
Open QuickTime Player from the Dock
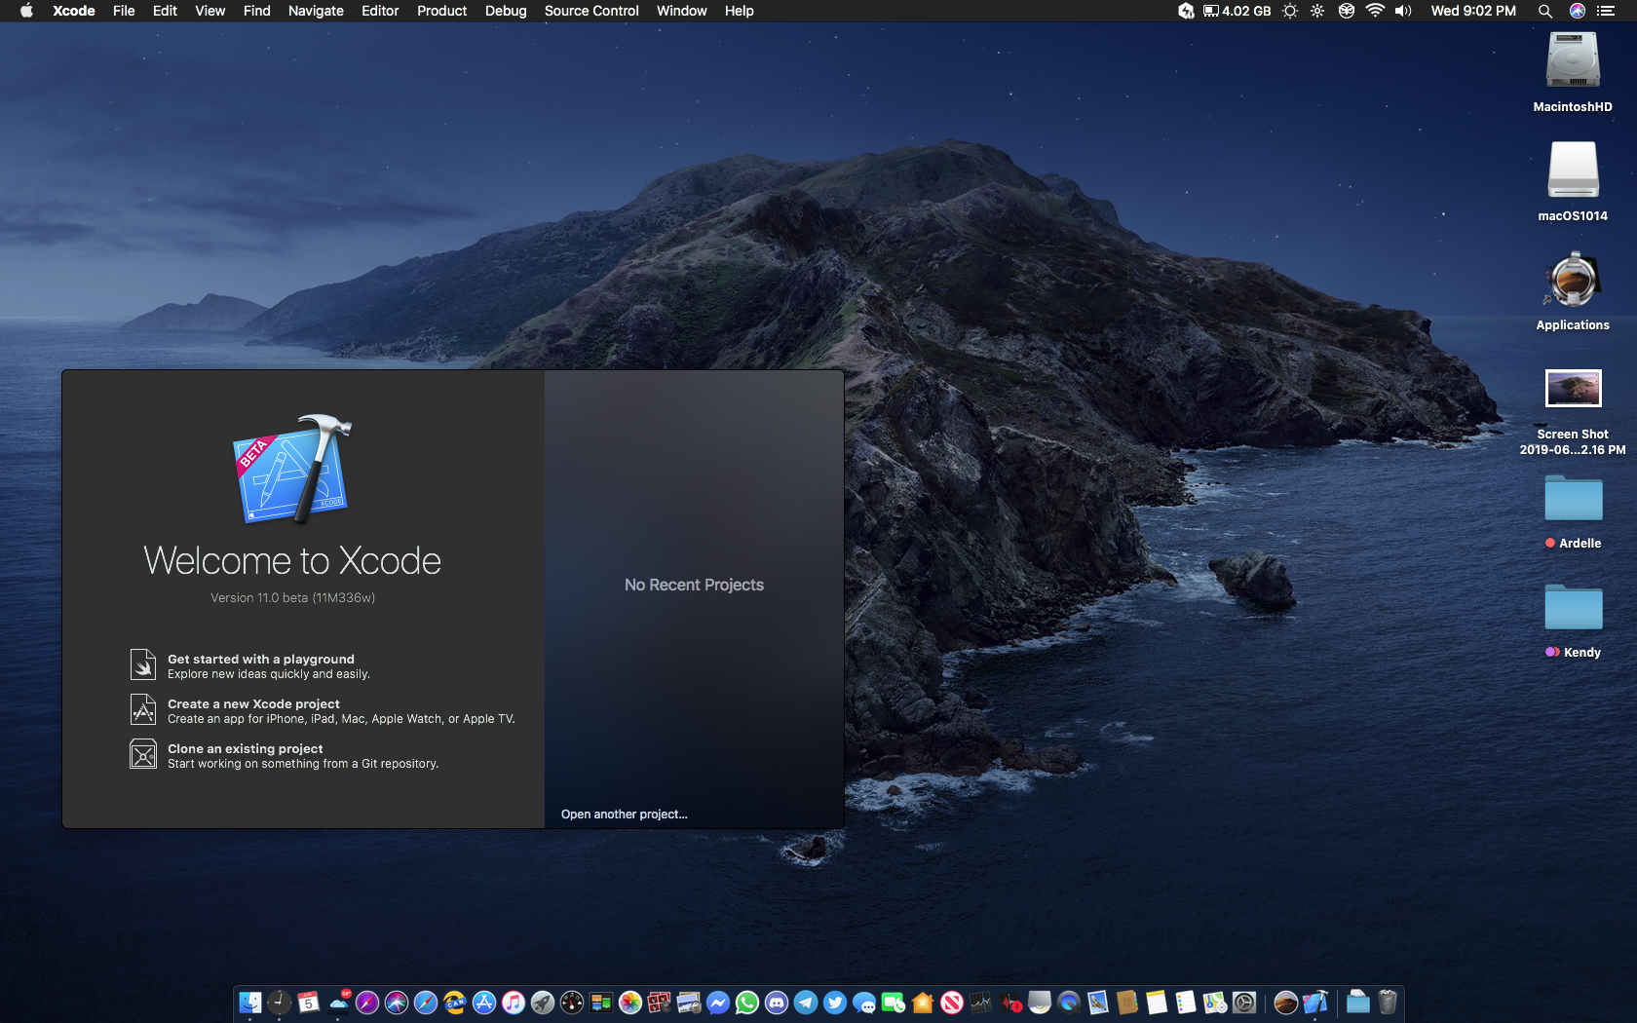[1069, 1003]
